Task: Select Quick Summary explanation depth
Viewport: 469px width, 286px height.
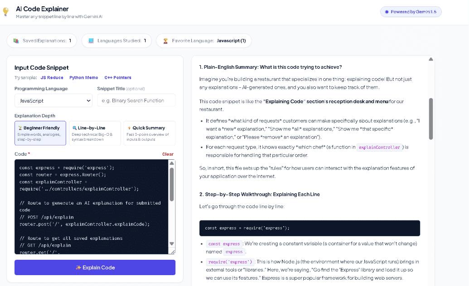Action: tap(150, 133)
